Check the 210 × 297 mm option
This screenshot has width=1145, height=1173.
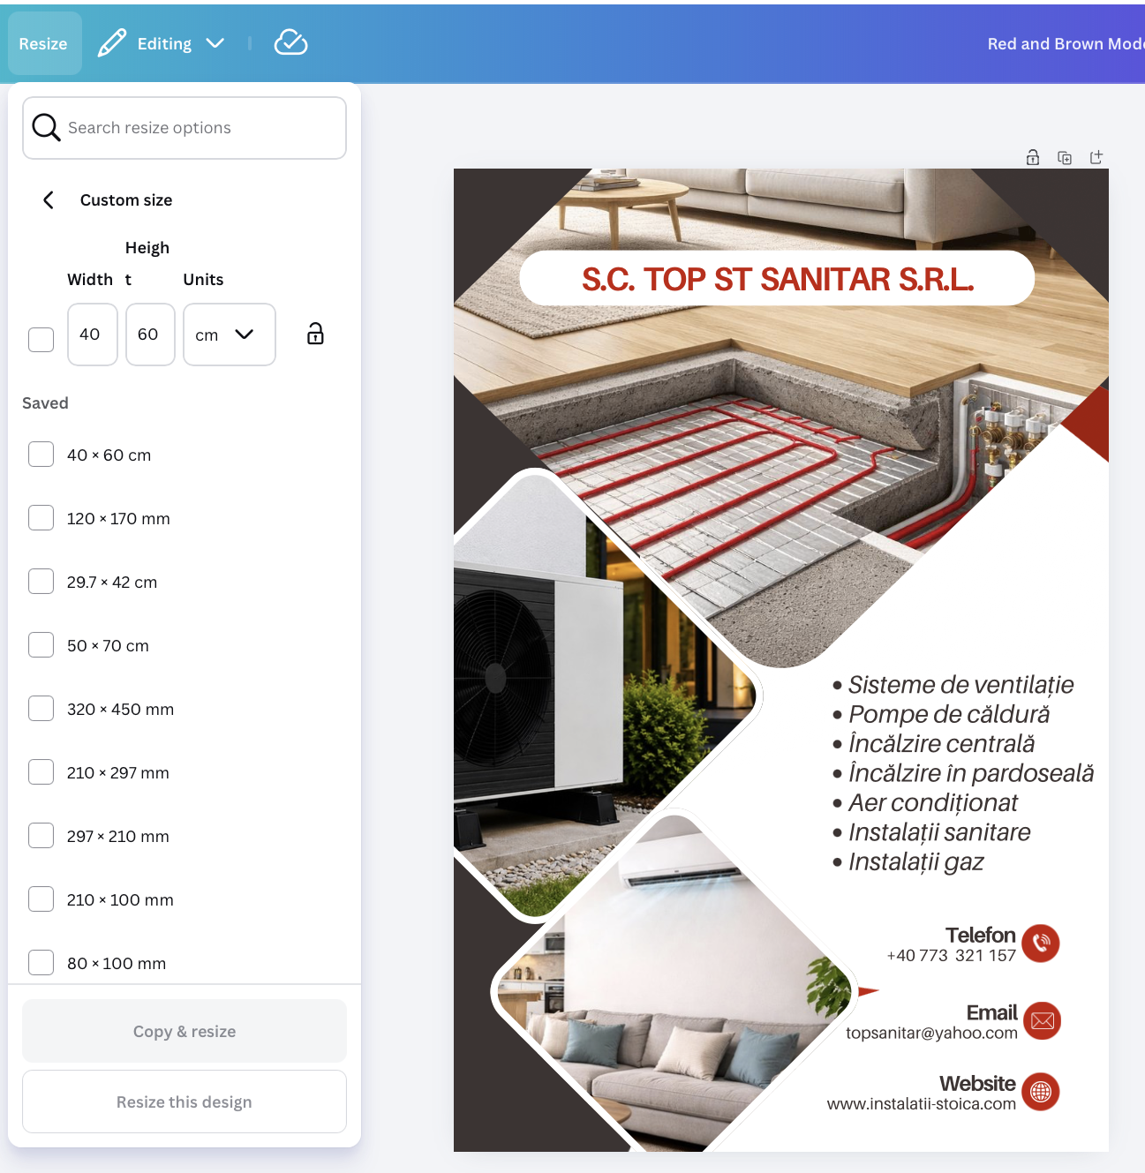[x=41, y=772]
